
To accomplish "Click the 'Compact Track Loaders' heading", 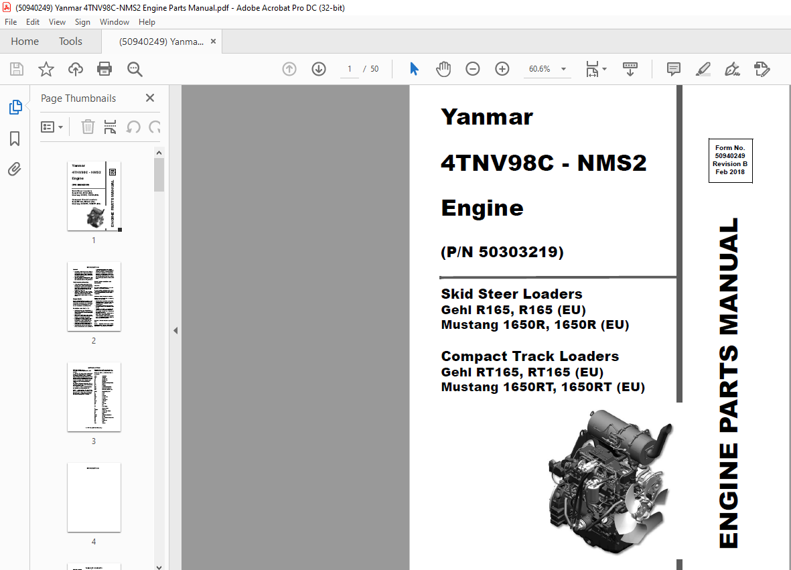I will click(x=530, y=356).
